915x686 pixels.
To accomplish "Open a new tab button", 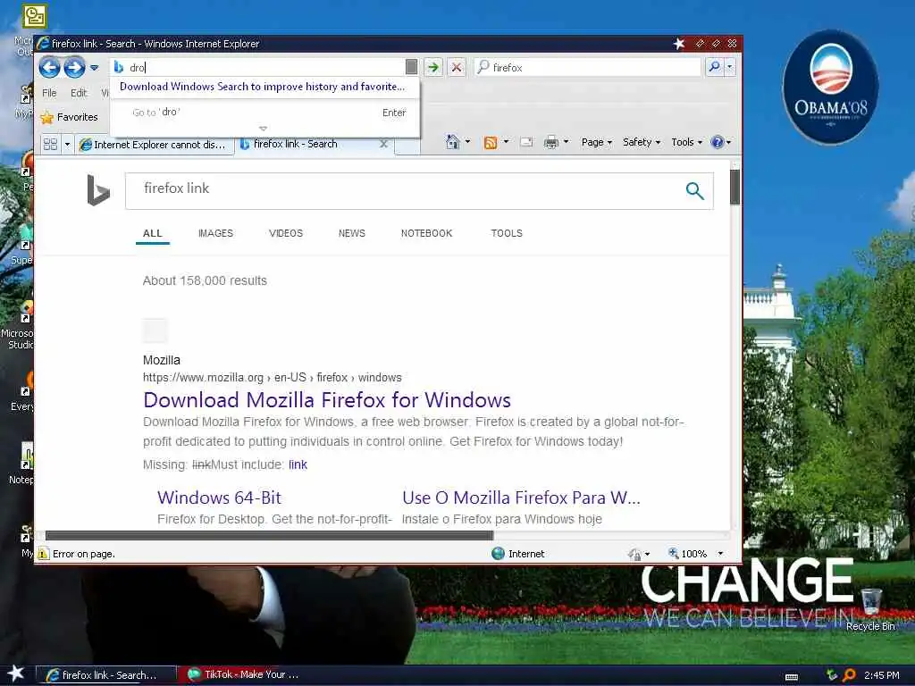I will 407,146.
